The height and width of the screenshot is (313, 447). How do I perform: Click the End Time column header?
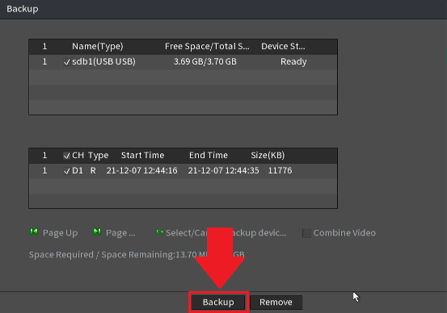pos(209,155)
